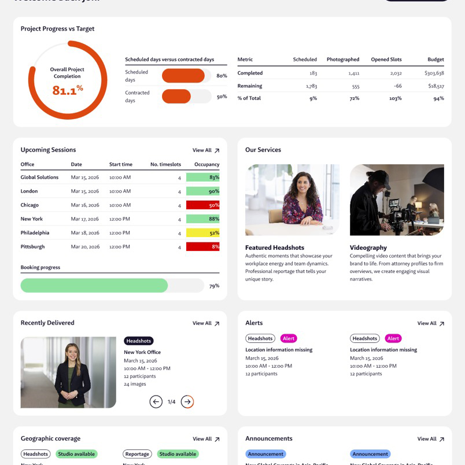Click the Headshots tag in Recently Delivered

[x=139, y=341]
